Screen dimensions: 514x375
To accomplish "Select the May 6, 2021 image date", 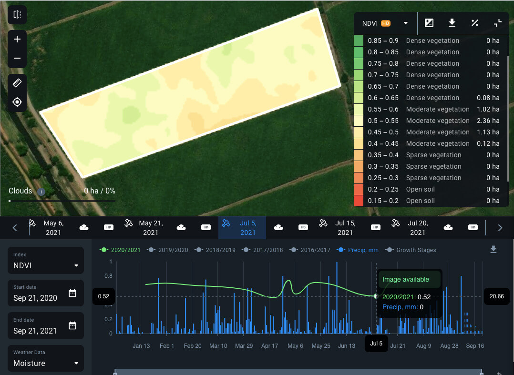I will tap(53, 228).
